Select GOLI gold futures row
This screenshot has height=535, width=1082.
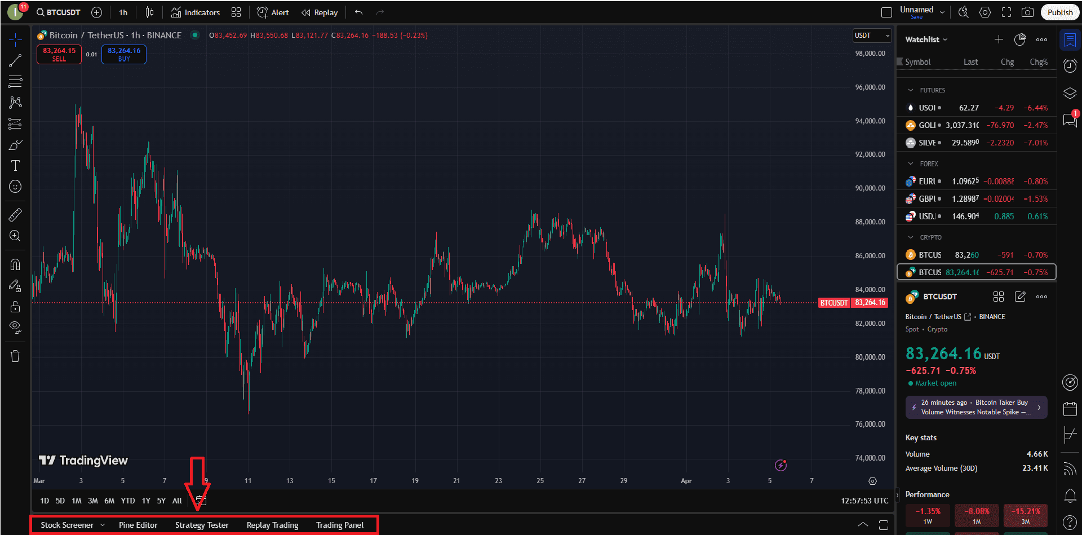click(977, 125)
